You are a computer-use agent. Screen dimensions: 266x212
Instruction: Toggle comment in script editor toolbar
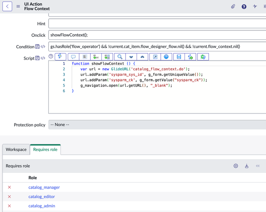[73, 57]
